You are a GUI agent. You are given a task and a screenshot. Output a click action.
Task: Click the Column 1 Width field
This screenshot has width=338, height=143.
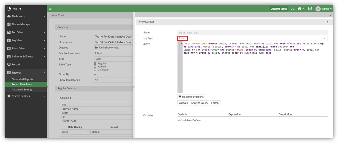click(97, 117)
